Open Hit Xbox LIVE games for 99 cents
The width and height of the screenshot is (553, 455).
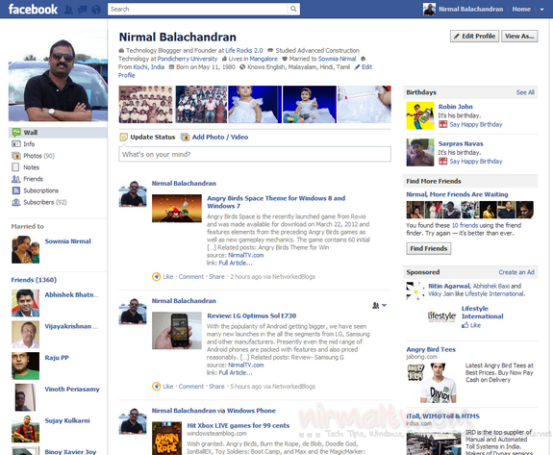[x=239, y=426]
